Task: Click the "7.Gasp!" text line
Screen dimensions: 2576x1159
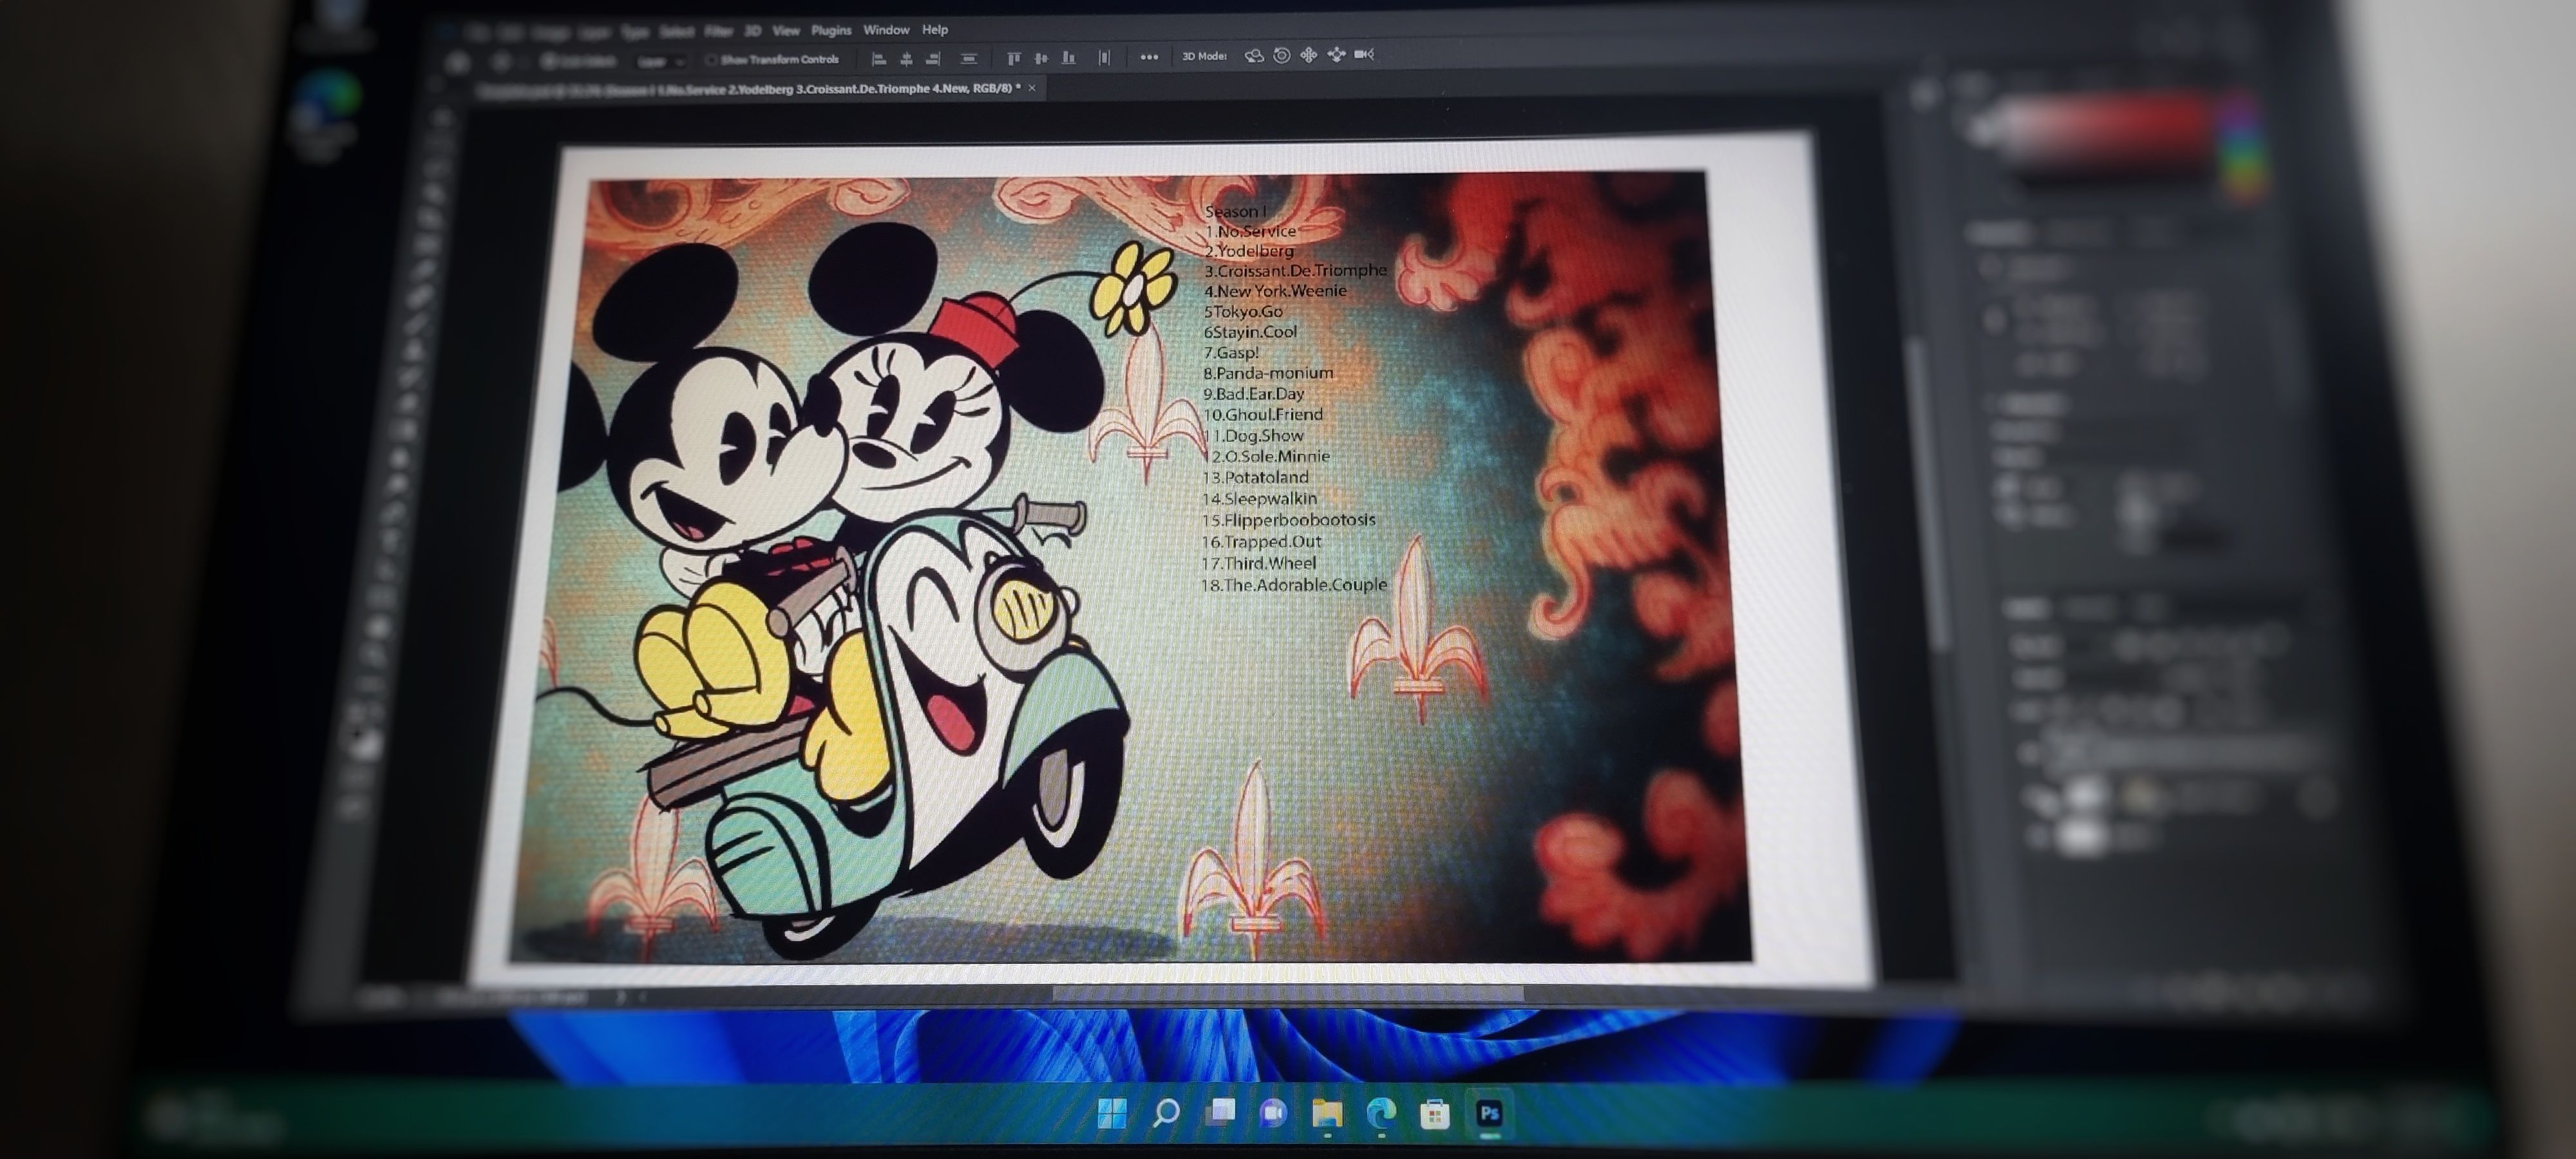Action: (1231, 352)
